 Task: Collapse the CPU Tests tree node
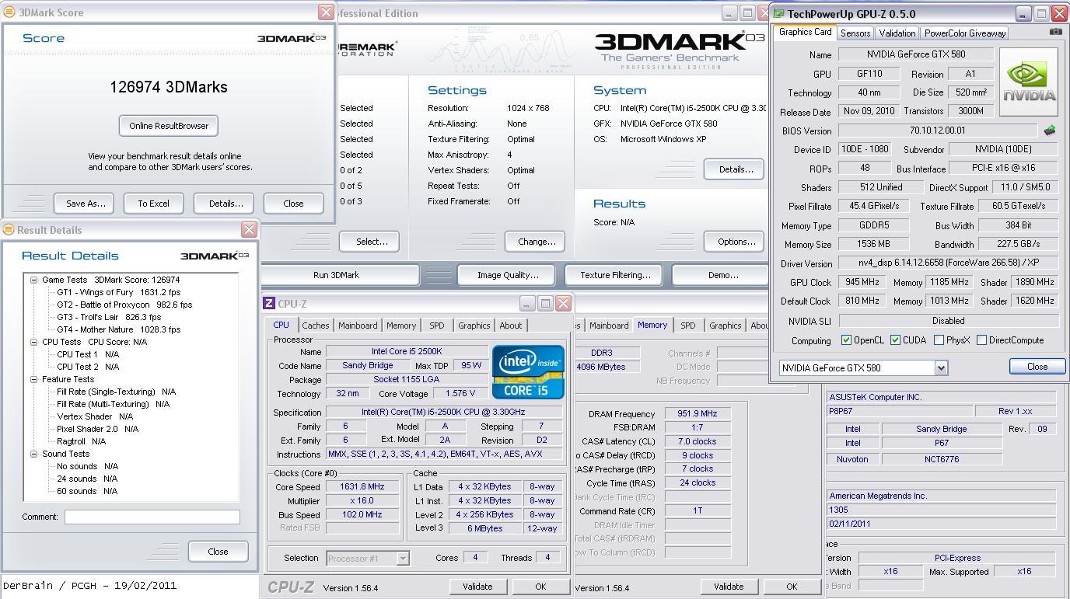[x=34, y=342]
